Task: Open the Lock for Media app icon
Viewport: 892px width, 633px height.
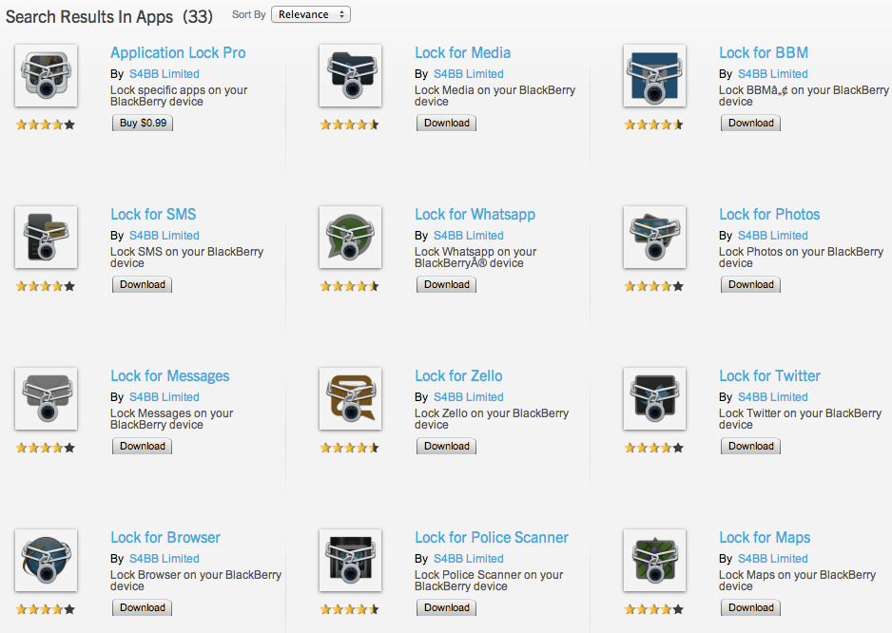Action: pyautogui.click(x=350, y=76)
